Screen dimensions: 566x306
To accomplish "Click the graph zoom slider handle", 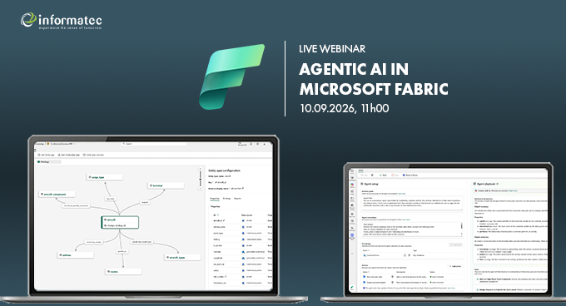I will click(x=201, y=179).
